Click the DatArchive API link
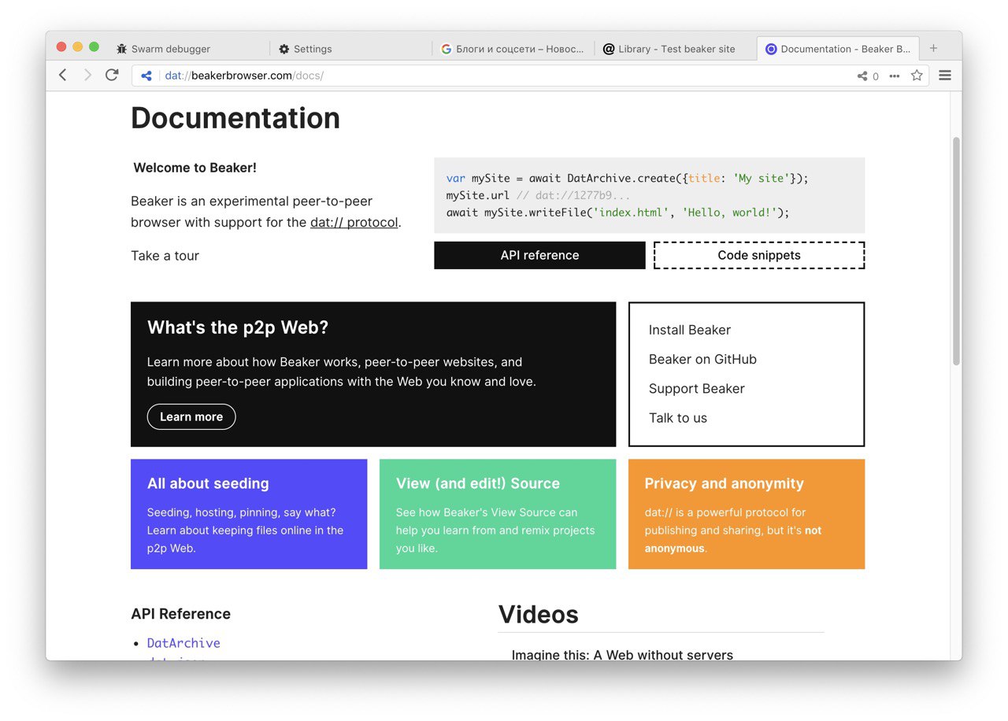Image resolution: width=1008 pixels, height=721 pixels. (183, 643)
